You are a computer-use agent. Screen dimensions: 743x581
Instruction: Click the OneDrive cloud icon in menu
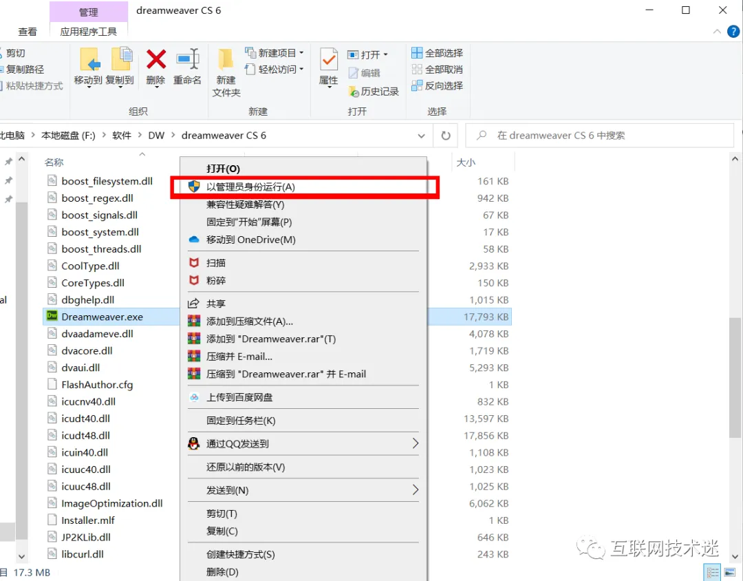pos(194,240)
